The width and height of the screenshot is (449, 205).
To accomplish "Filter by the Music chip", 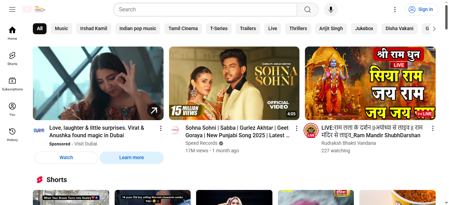I will [62, 28].
